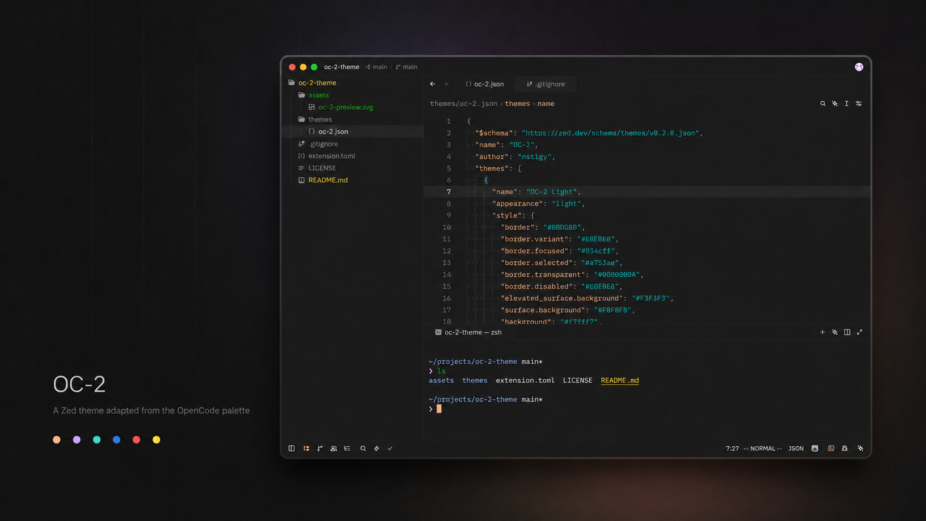This screenshot has height=521, width=926.
Task: Open the collaboration panel people icon
Action: coord(333,448)
